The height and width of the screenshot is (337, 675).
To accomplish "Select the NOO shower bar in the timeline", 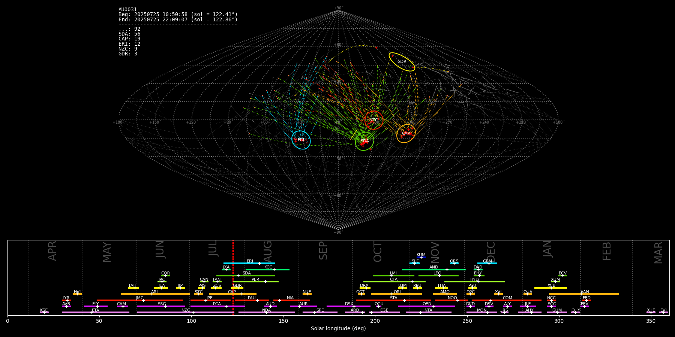I will tap(451, 300).
